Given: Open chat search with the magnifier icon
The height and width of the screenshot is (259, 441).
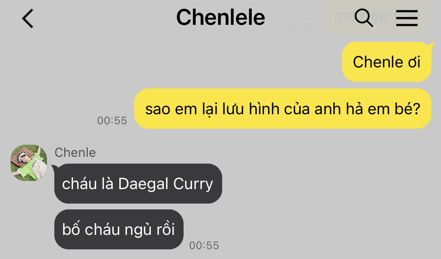Looking at the screenshot, I should [x=364, y=18].
